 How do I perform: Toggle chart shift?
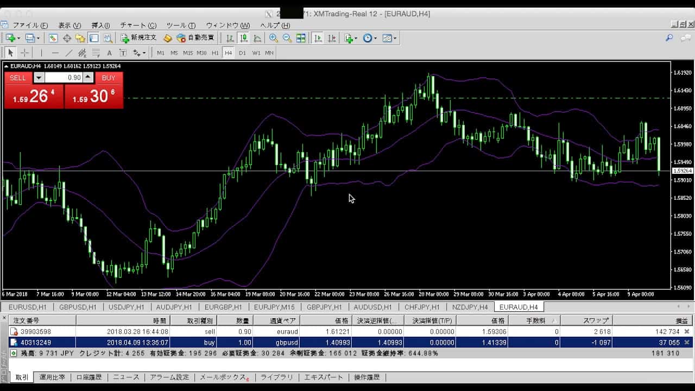pos(332,38)
